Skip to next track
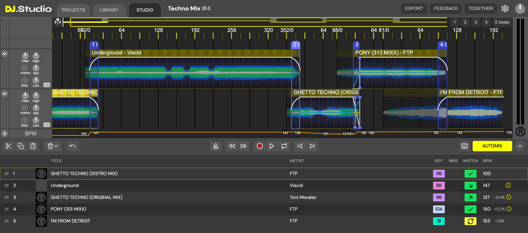The width and height of the screenshot is (528, 233). [x=312, y=146]
